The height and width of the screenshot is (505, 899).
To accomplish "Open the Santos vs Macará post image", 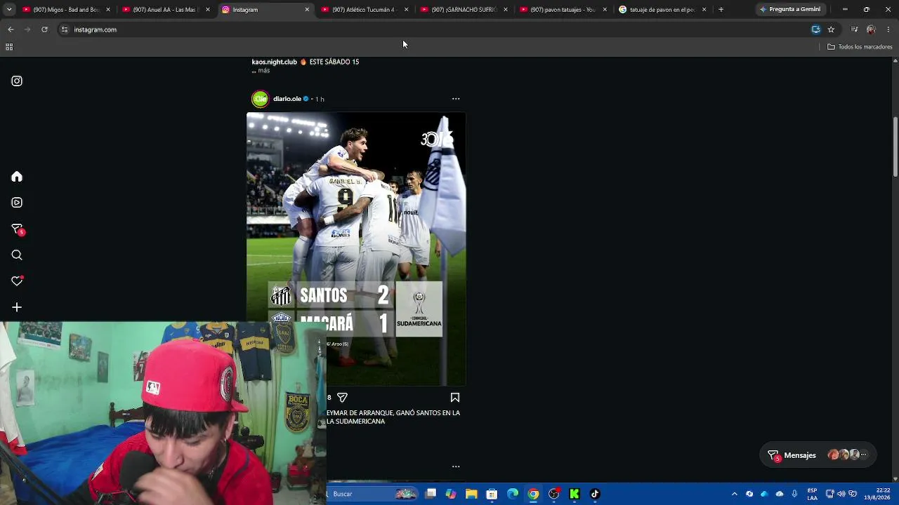I will coord(356,249).
